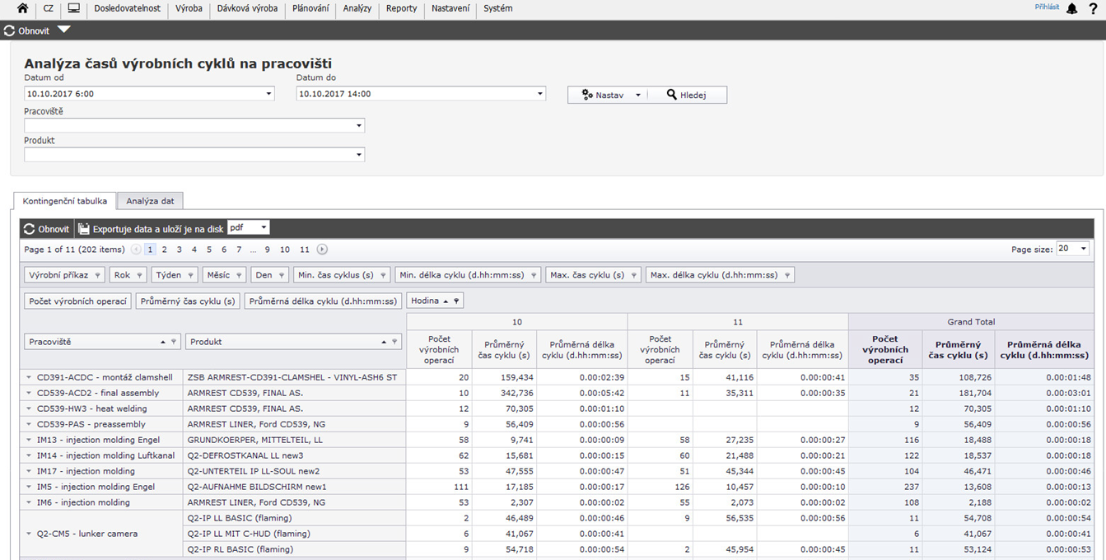Open the Datum od dropdown

(x=268, y=94)
